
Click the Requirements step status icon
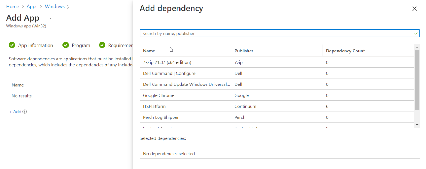102,45
